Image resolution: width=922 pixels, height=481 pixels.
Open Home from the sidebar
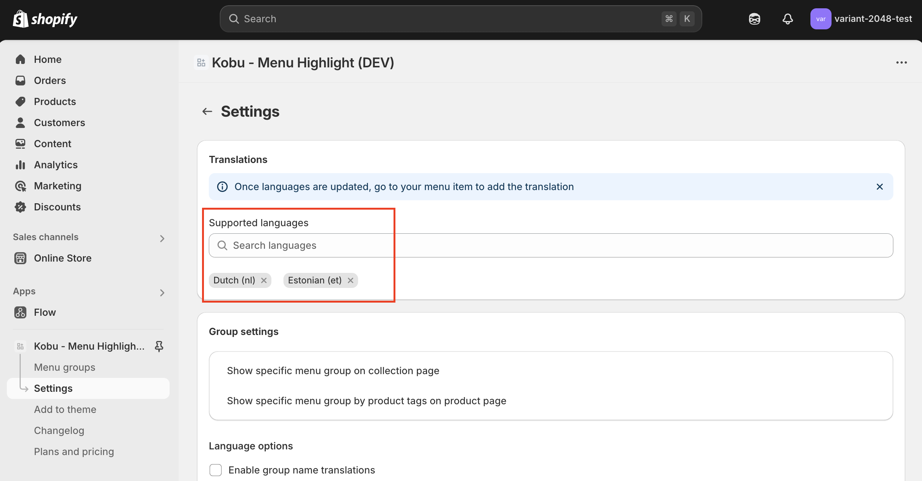(47, 59)
